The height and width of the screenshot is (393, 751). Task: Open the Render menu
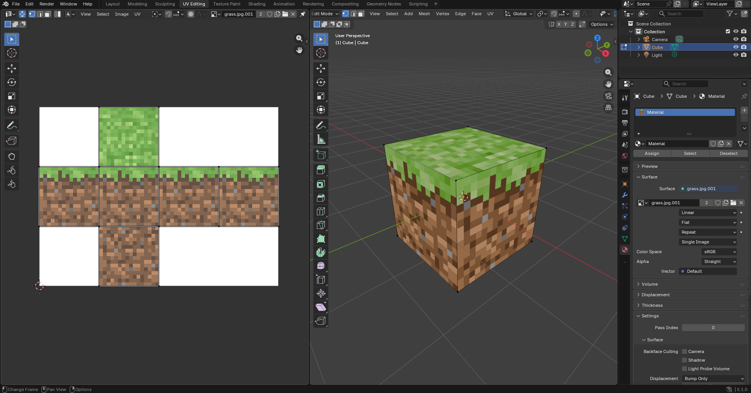coord(47,4)
